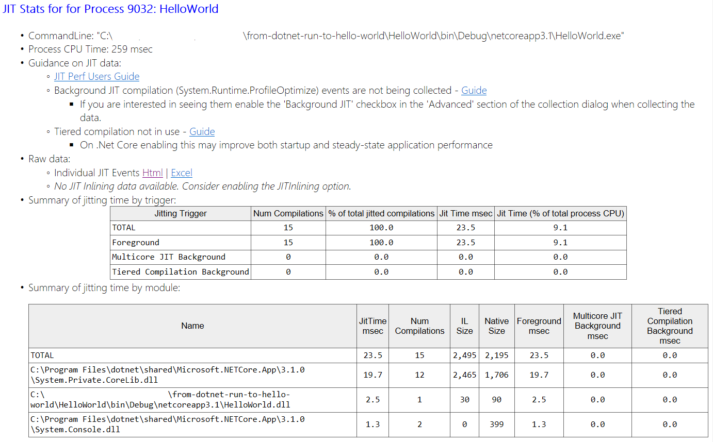This screenshot has width=713, height=442.
Task: Click '% of total jitted compilations' column header
Action: [381, 213]
